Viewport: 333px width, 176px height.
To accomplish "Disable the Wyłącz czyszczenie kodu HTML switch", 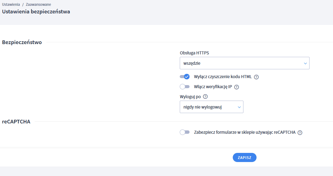I will (185, 77).
